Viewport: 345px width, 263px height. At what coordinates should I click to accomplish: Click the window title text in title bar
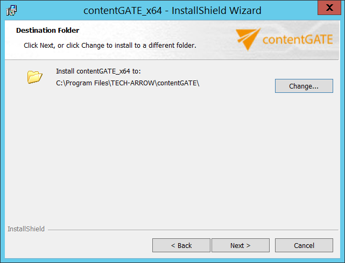point(172,10)
